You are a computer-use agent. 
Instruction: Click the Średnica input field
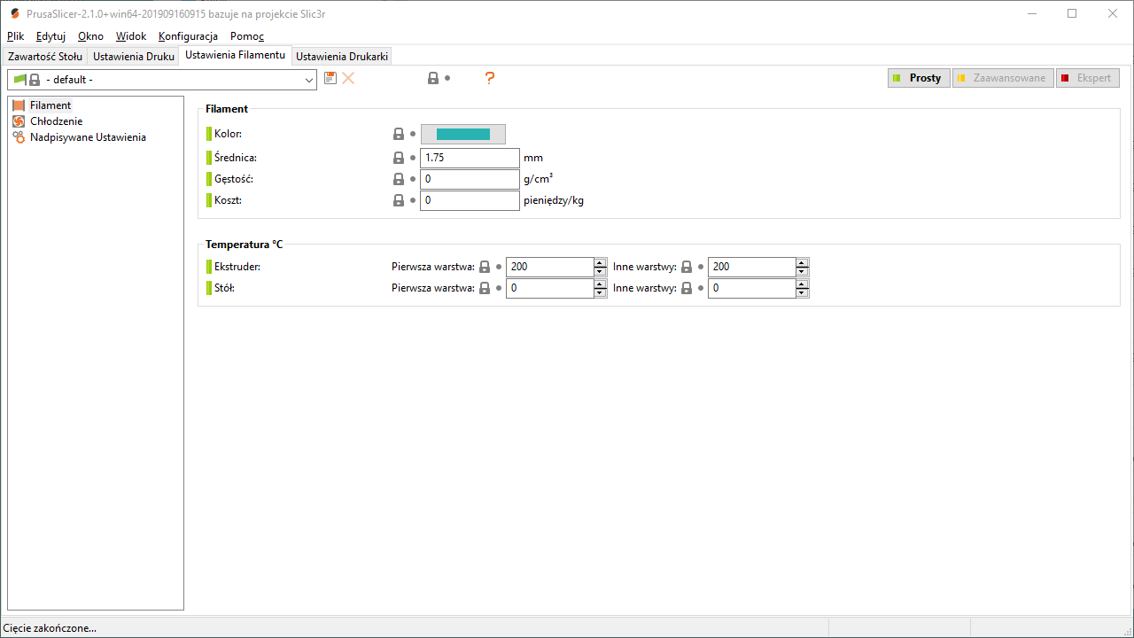coord(469,158)
